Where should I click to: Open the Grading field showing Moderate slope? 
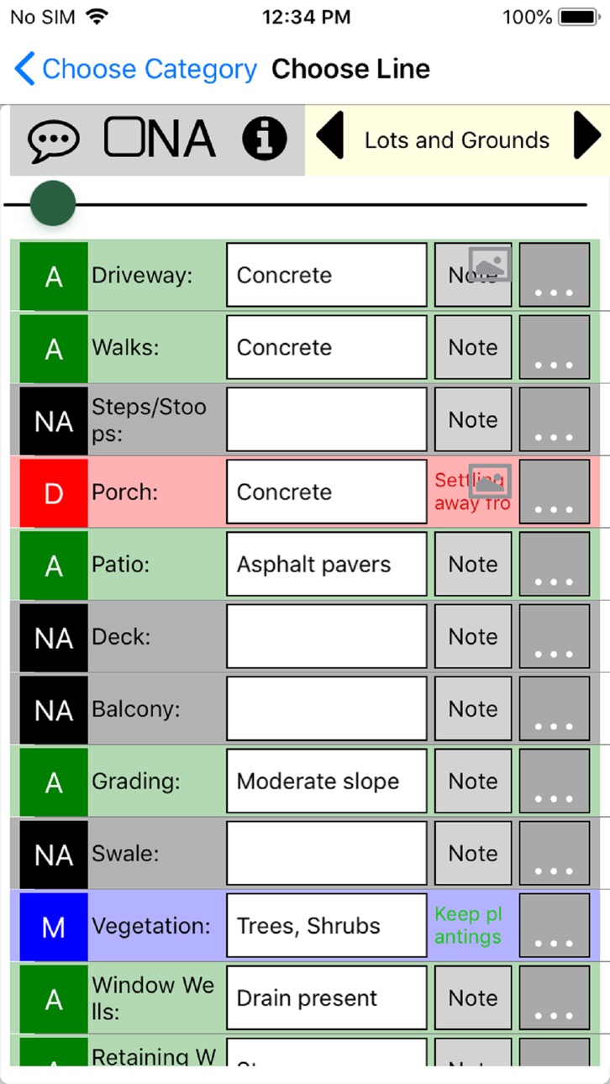click(327, 781)
